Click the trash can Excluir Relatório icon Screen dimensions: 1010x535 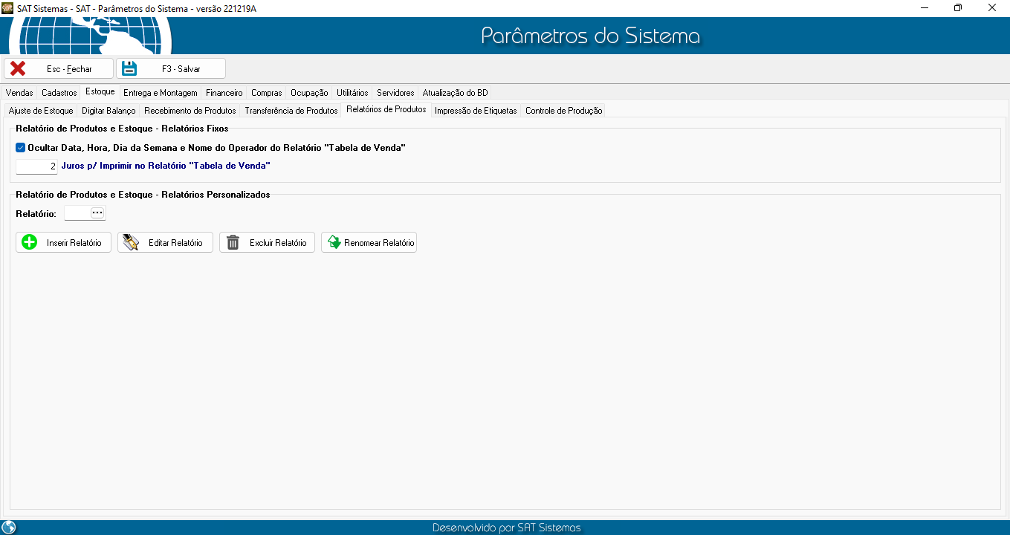233,242
